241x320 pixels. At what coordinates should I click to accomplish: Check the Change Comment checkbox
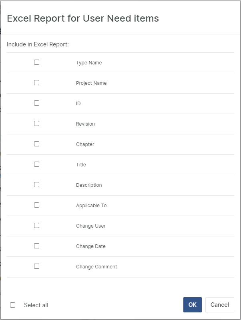(36, 266)
